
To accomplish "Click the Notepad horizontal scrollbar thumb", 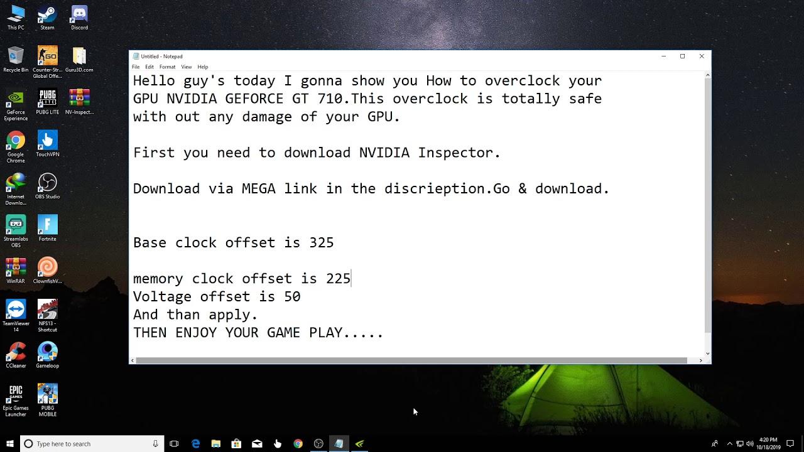I will tap(411, 360).
